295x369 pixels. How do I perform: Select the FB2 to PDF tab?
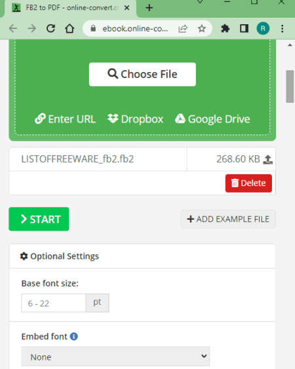click(x=71, y=9)
